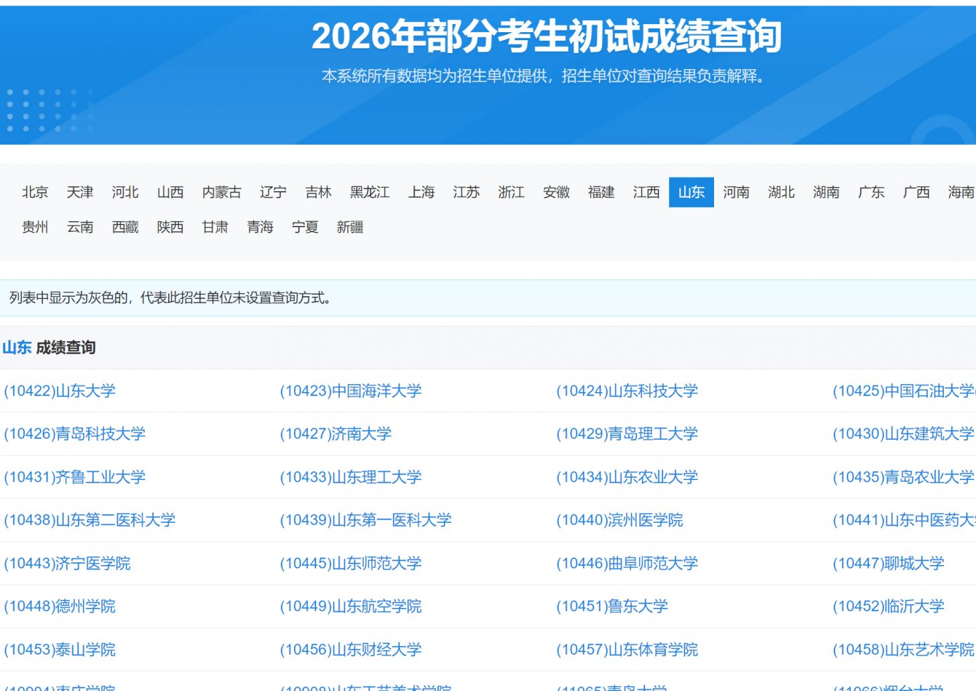The height and width of the screenshot is (691, 976).
Task: Select the 安徽 tab
Action: (556, 192)
